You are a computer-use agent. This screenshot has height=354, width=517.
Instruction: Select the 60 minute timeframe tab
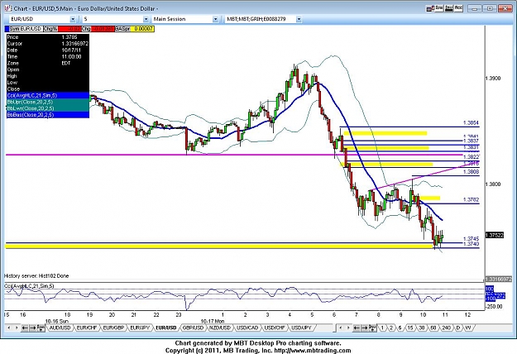click(433, 328)
